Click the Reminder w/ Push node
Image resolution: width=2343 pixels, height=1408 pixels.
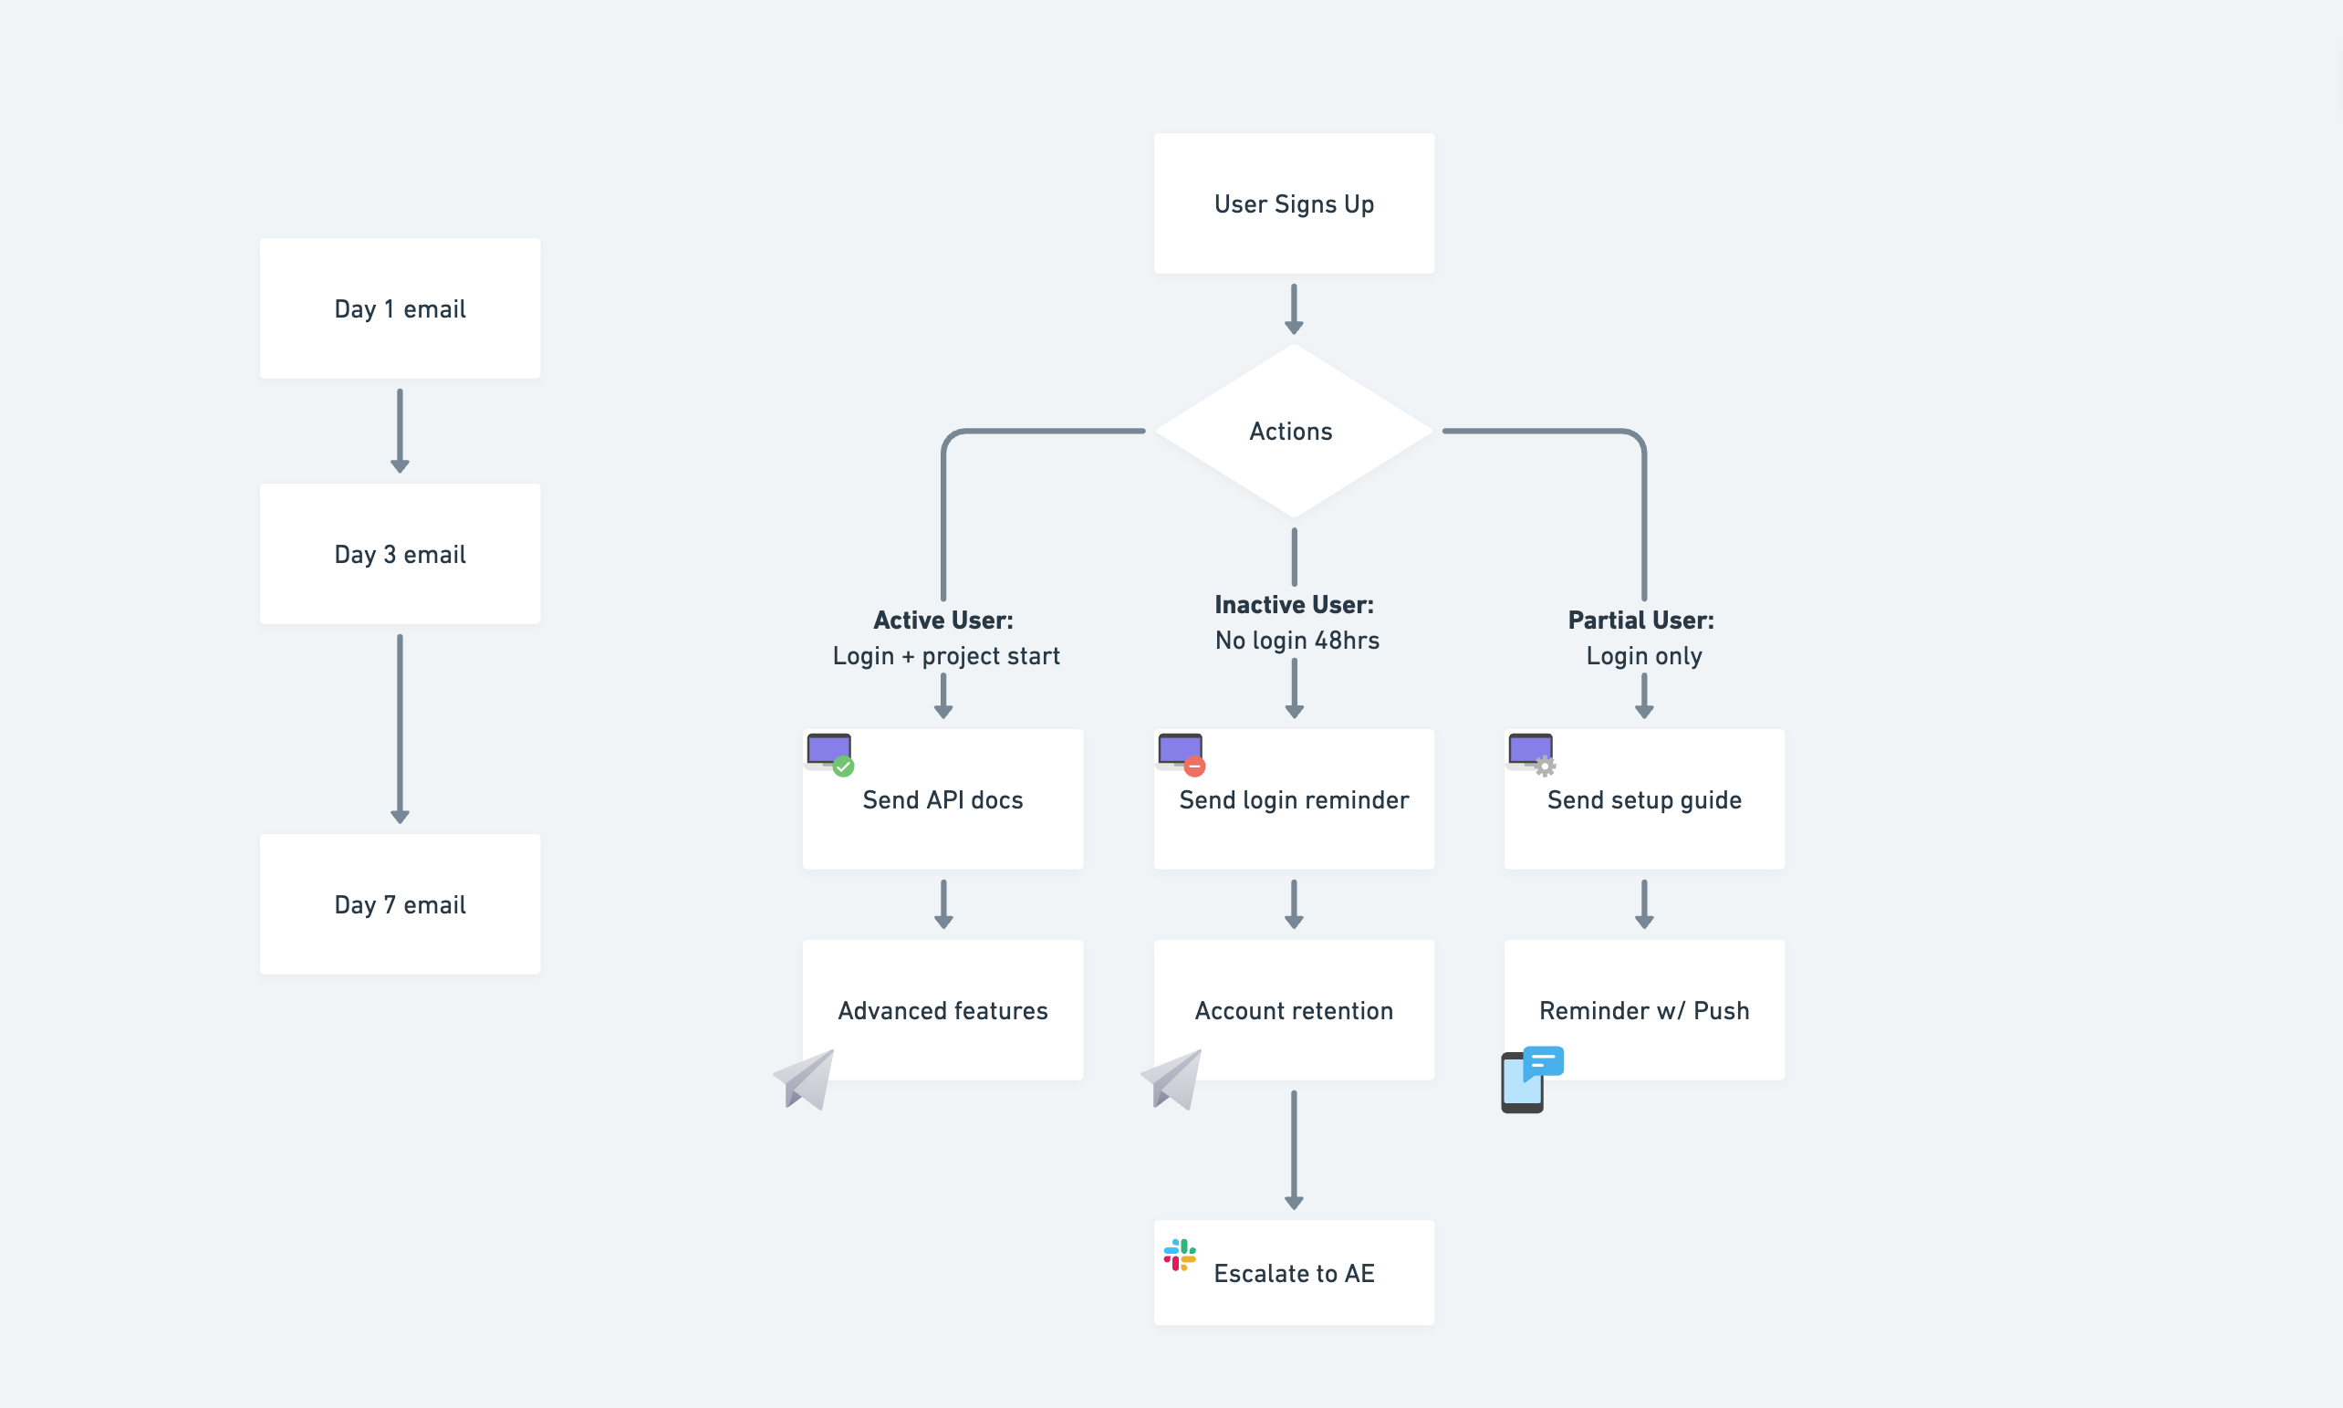coord(1644,1009)
